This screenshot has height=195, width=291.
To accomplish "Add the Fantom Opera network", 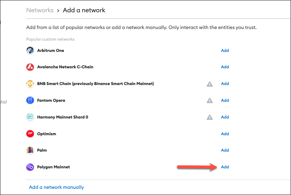I will point(225,100).
